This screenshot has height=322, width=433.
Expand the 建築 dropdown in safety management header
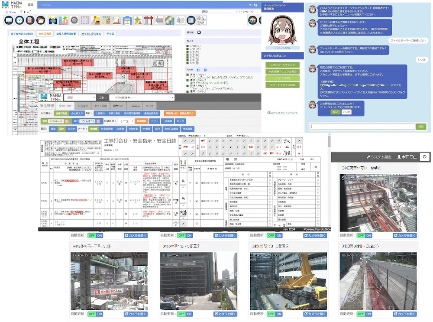[x=80, y=98]
